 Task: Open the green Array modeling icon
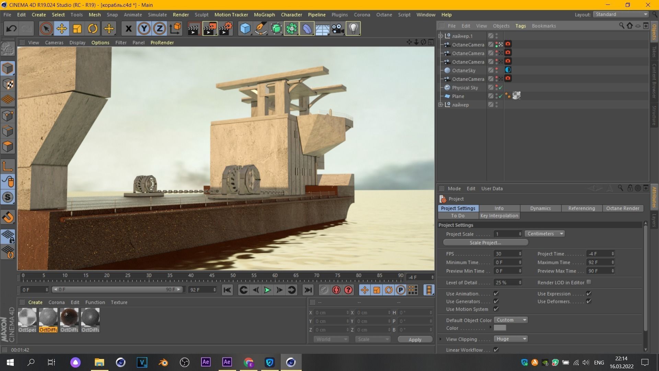[291, 29]
